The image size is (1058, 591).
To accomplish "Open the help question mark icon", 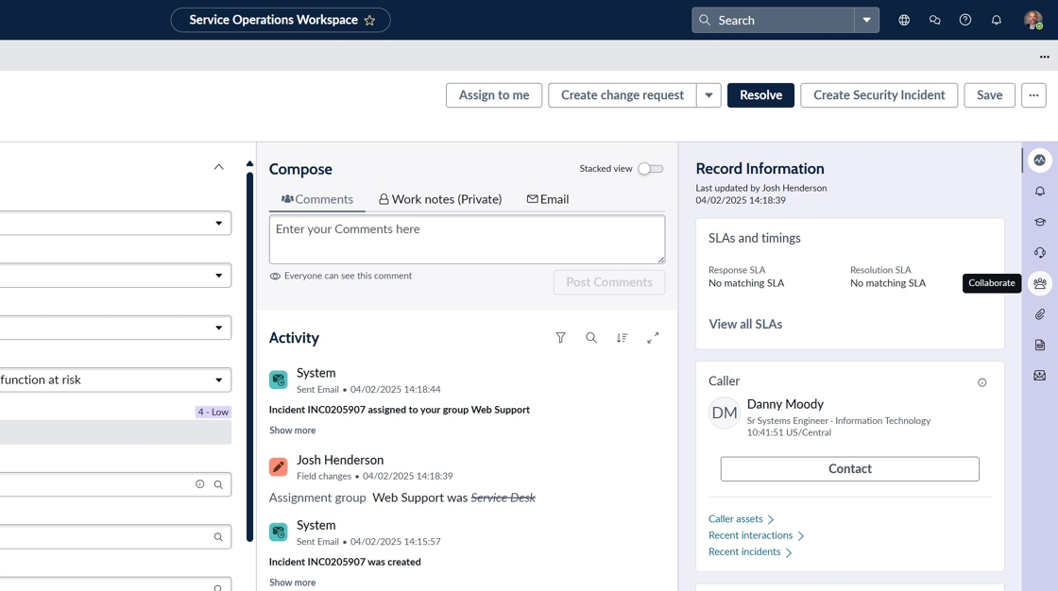I will [965, 20].
